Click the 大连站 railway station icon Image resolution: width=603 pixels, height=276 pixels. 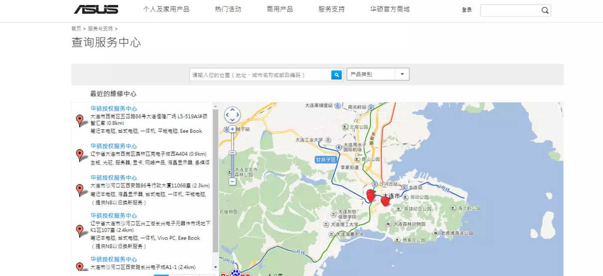(404, 187)
